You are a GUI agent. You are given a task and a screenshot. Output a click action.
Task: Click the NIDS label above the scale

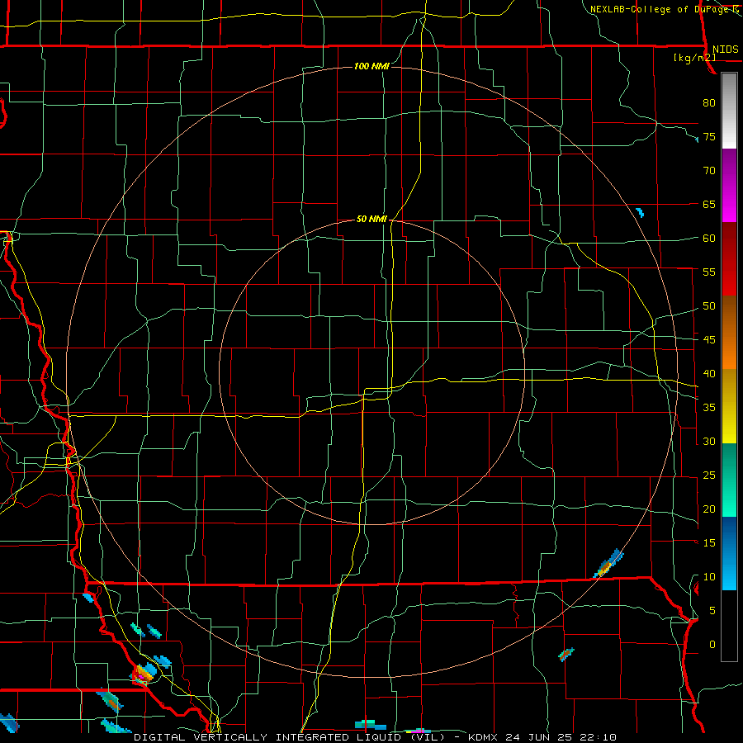(x=725, y=50)
